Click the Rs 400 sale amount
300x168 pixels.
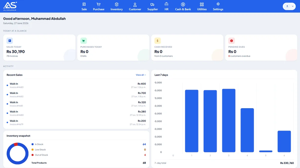(142, 84)
